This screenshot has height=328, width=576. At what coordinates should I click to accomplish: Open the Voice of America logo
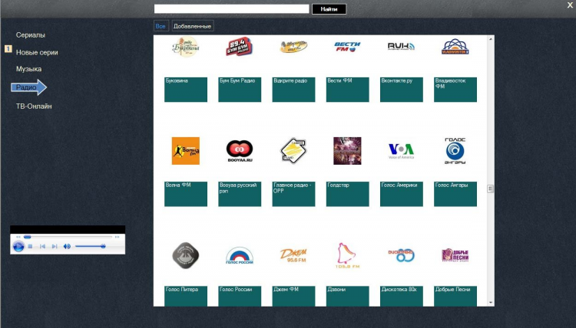pyautogui.click(x=401, y=151)
